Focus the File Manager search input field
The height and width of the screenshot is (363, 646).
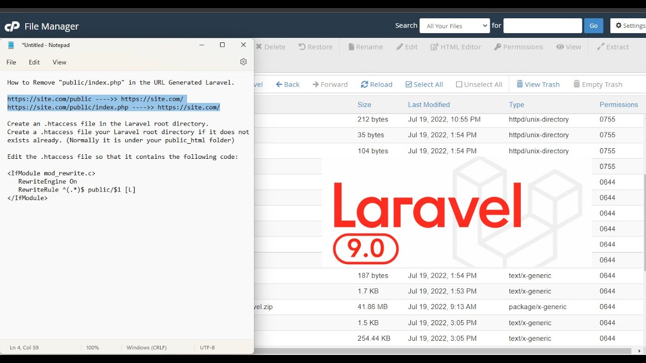(543, 26)
